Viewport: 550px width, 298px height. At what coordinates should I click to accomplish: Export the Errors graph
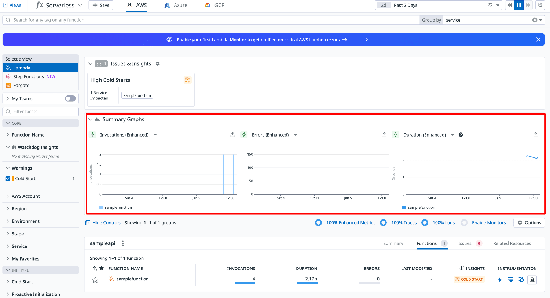(x=384, y=135)
